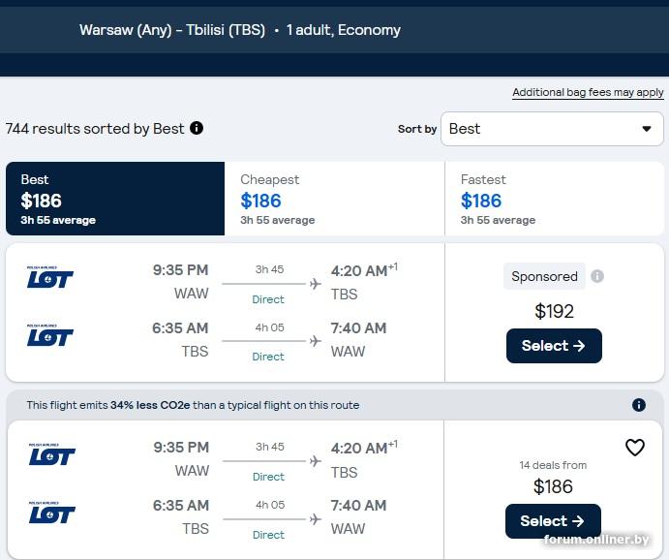Click LOT logo on sponsored outbound flight
The height and width of the screenshot is (560, 669).
point(50,278)
